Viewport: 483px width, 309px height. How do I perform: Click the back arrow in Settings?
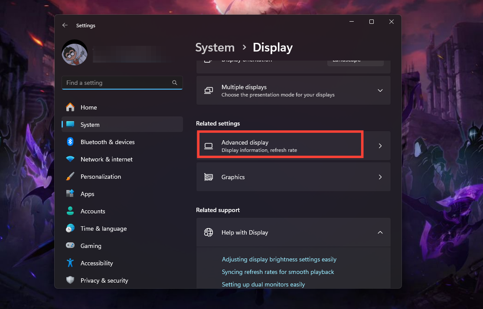pos(65,25)
